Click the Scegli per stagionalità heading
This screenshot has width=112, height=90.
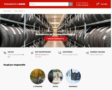[14, 65]
